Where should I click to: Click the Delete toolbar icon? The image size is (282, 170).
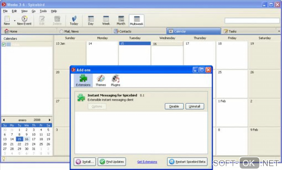57,20
